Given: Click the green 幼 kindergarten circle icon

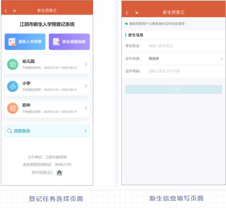Looking at the screenshot, I should [x=13, y=64].
